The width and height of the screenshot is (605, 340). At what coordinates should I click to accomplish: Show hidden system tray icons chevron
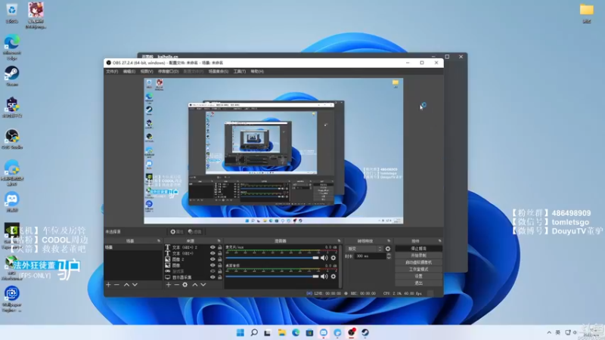click(x=549, y=332)
